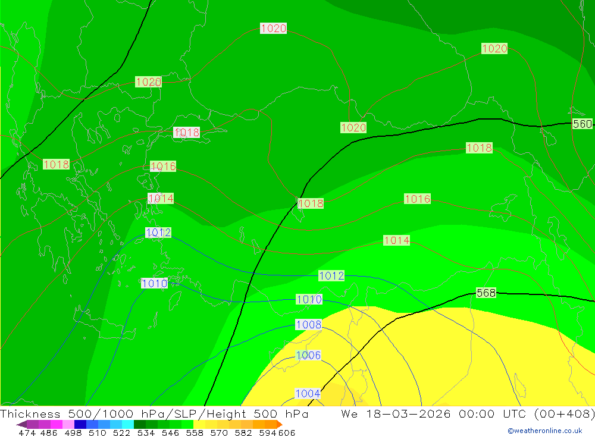The width and height of the screenshot is (595, 436).
Task: Click the legend value 534
Action: (146, 432)
